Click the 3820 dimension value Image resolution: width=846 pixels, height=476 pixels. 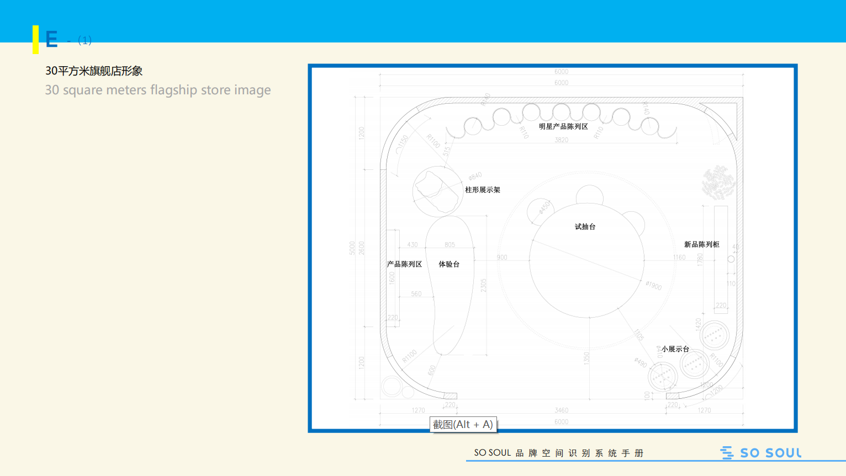click(x=562, y=140)
